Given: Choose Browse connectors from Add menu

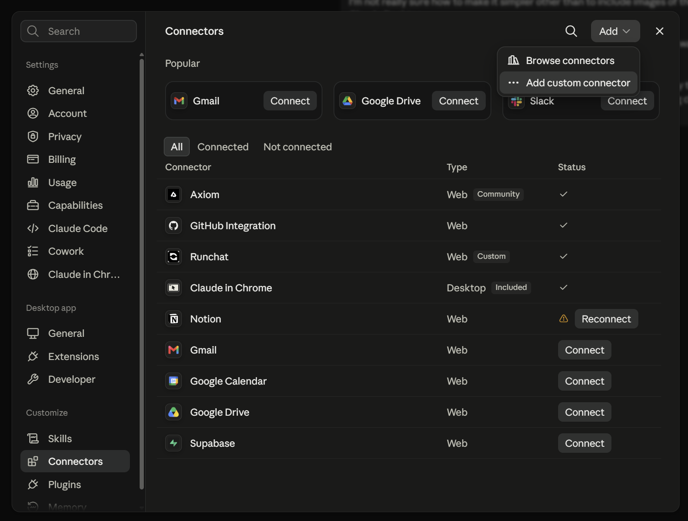Looking at the screenshot, I should coord(568,60).
